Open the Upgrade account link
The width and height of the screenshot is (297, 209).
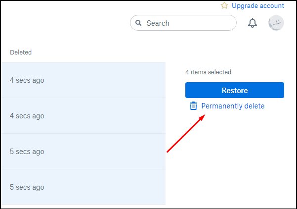click(x=258, y=6)
